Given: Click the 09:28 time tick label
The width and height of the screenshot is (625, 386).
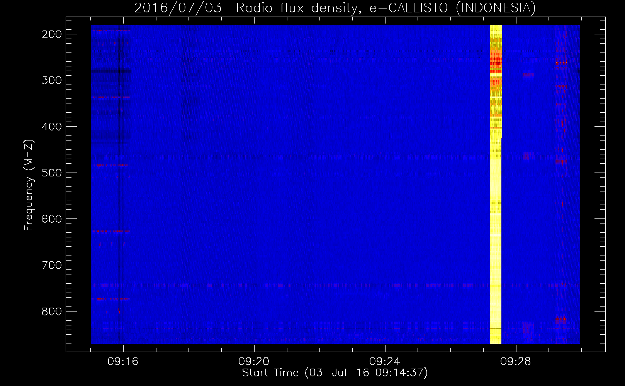Looking at the screenshot, I should (516, 362).
